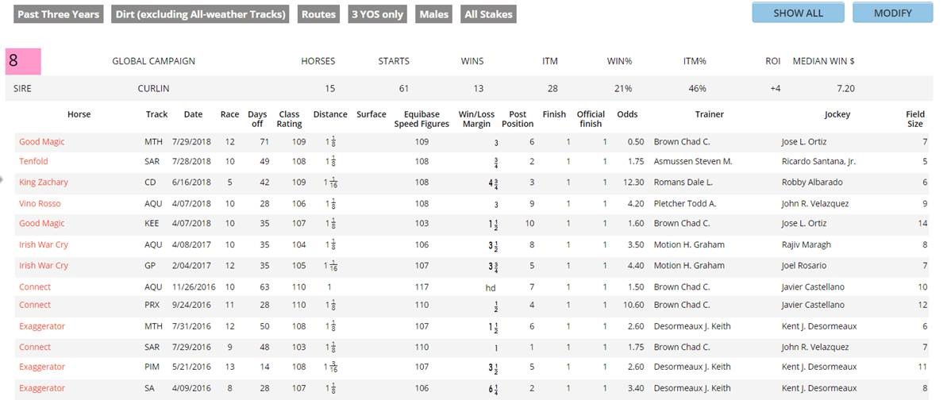Viewport: 951px width, 400px height.
Task: Click the Routes filter tag
Action: 318,14
